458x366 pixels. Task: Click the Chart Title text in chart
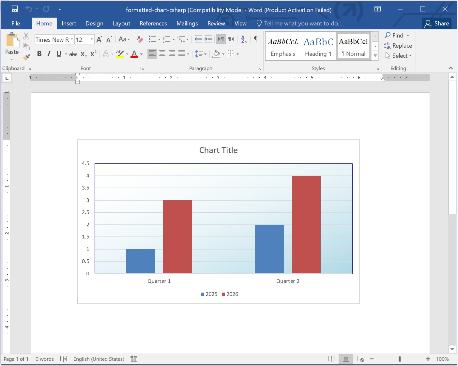219,150
